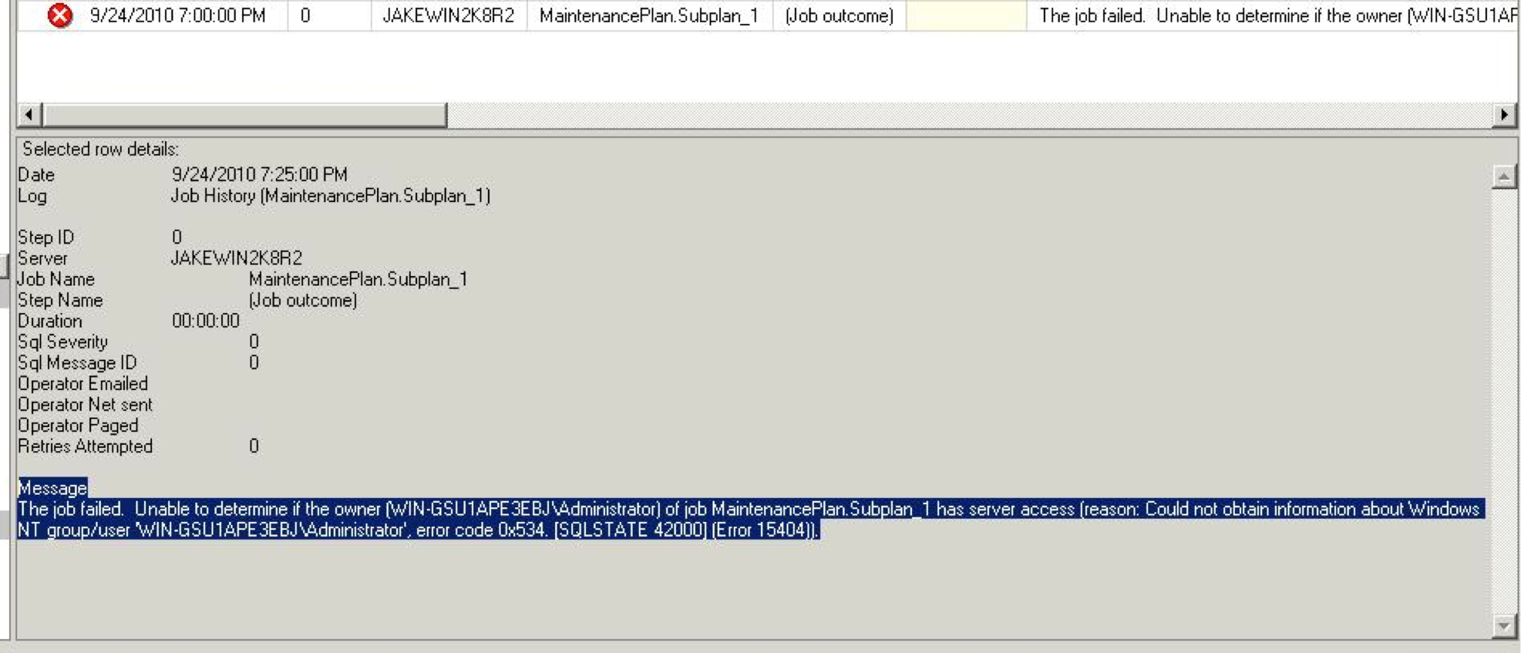Viewport: 1521px width, 653px height.
Task: Click the (Job outcome) cell in the row
Action: (x=839, y=15)
